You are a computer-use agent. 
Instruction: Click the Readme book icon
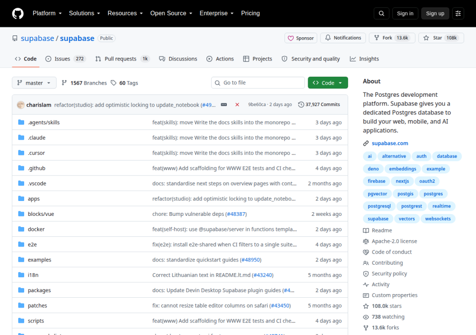pos(366,230)
